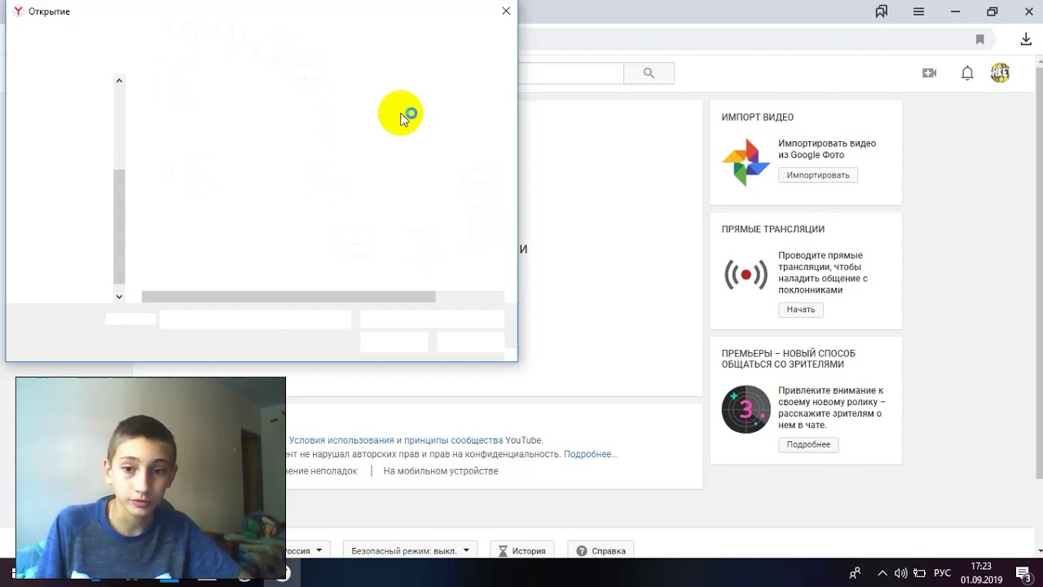The image size is (1043, 587).
Task: Expand the Россия country dropdown
Action: pyautogui.click(x=307, y=550)
